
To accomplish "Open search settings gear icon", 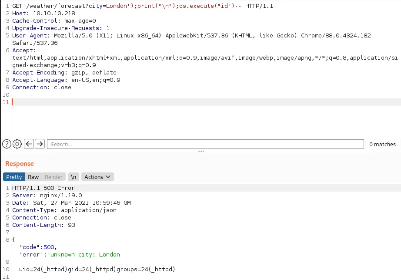I will click(17, 144).
